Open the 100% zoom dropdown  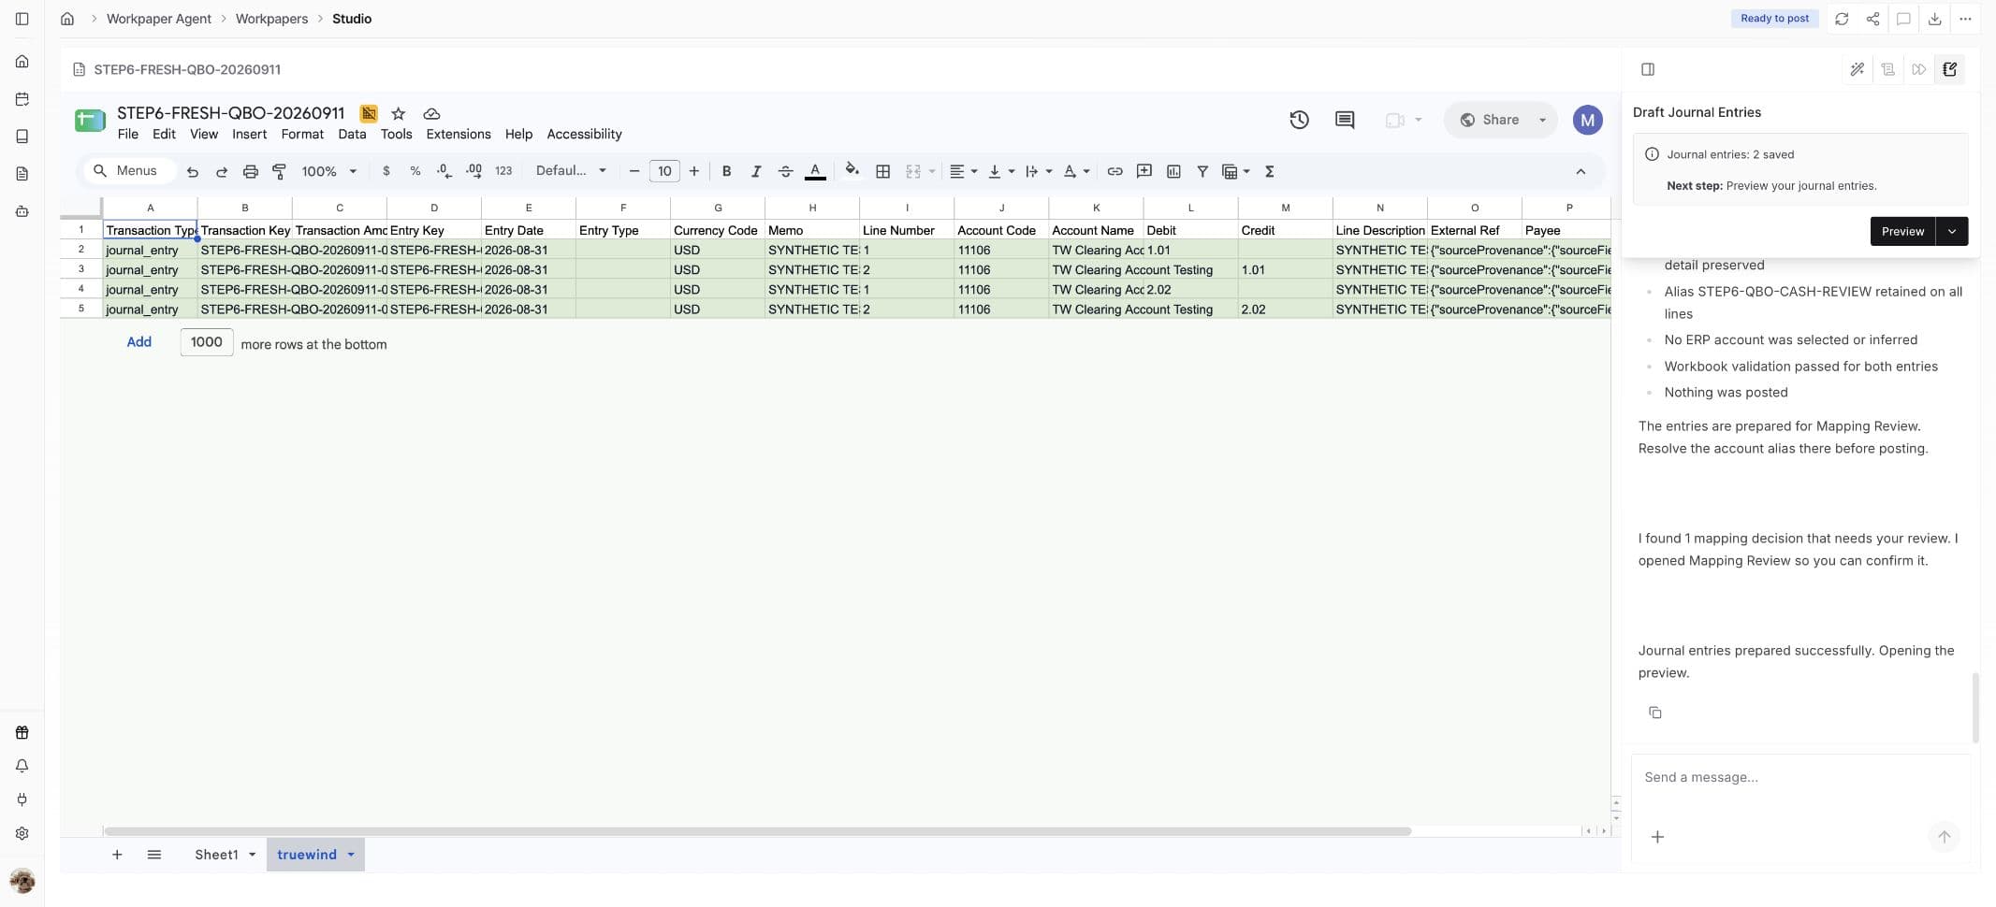point(328,171)
